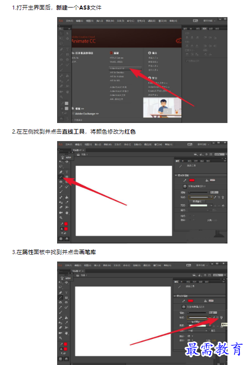Toggle object drawing mode in step 3 properties
Screen dimensions: 247x365
pyautogui.click(x=183, y=307)
